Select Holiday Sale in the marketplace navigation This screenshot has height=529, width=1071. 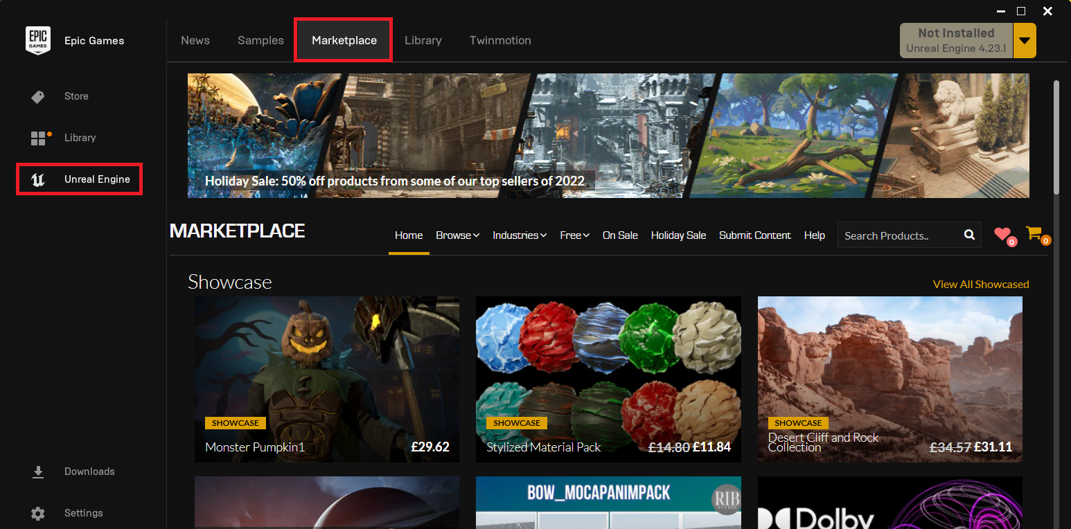point(678,235)
